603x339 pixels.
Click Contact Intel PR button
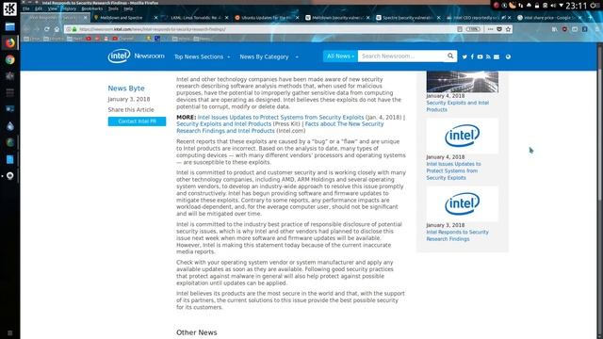click(x=137, y=121)
